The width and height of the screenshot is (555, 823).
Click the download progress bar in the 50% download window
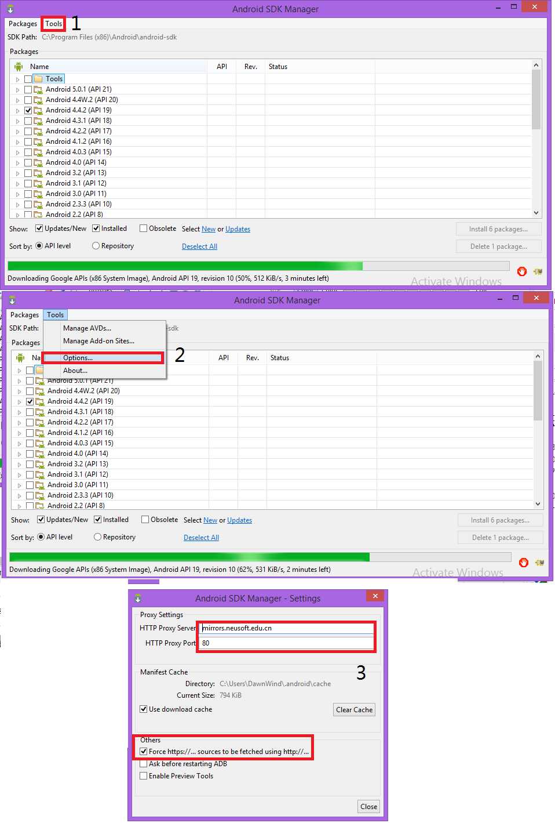click(x=258, y=266)
